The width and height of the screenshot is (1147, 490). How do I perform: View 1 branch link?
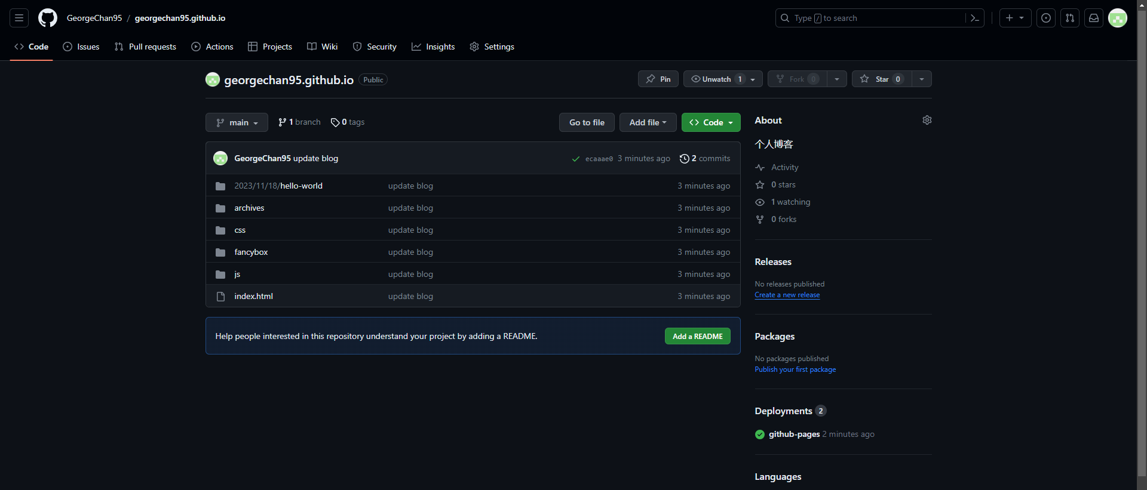point(299,122)
